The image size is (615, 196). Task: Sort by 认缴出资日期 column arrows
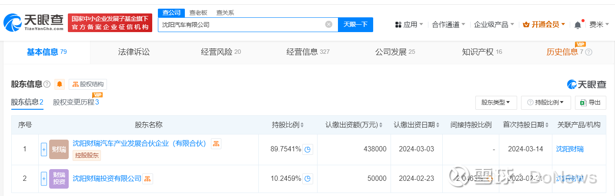coord(437,125)
